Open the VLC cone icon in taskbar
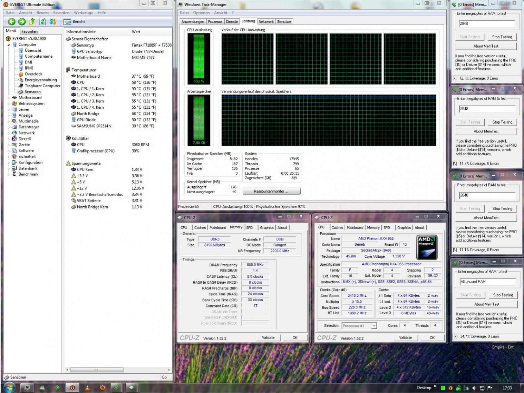This screenshot has height=393, width=524. pos(87,388)
